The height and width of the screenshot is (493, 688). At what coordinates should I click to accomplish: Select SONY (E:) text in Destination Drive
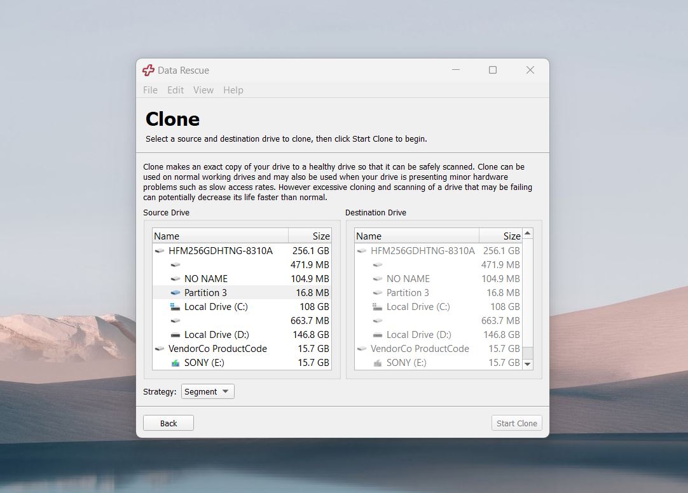[x=406, y=363]
